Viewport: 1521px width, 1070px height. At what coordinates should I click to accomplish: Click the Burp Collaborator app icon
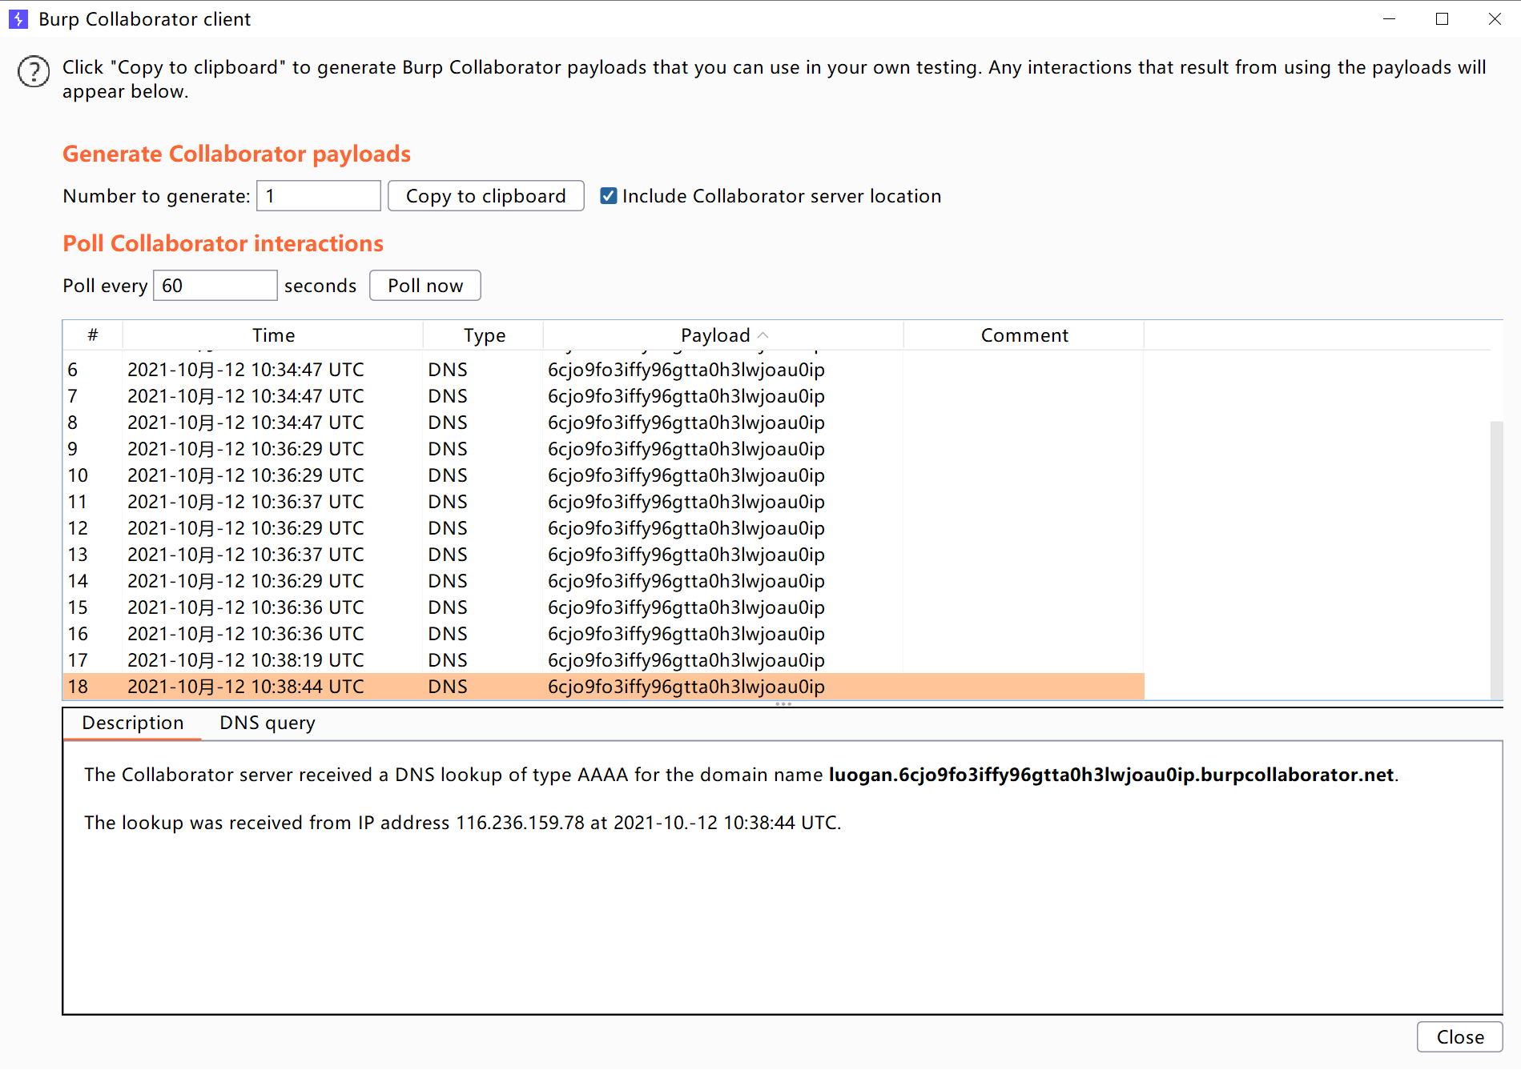coord(18,18)
